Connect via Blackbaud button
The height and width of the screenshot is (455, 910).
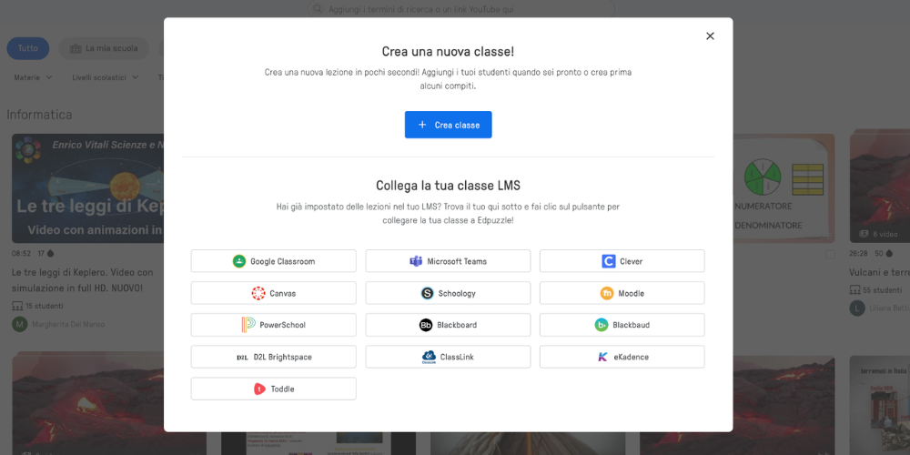pos(622,325)
